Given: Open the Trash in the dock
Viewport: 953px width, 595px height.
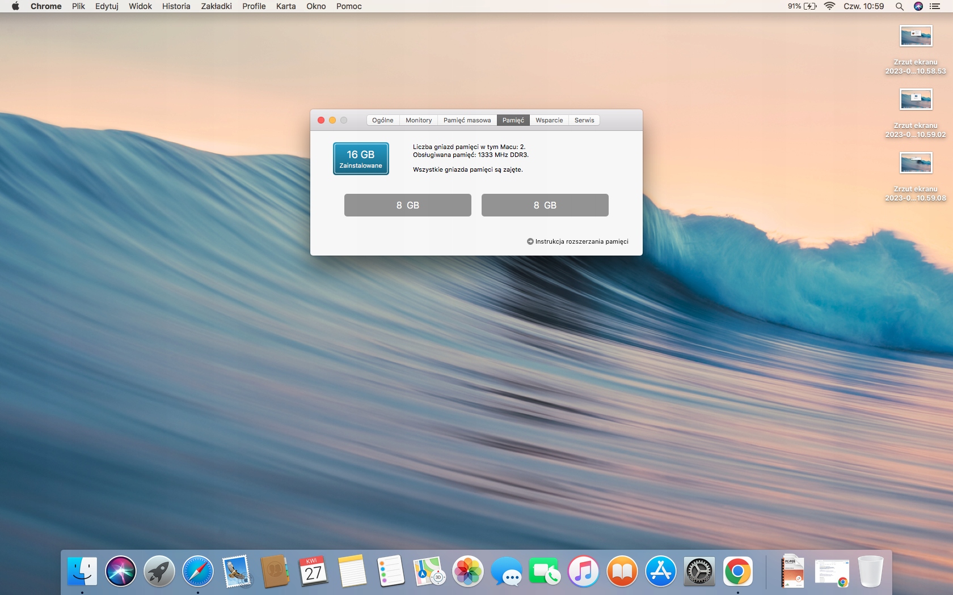Looking at the screenshot, I should pos(871,571).
